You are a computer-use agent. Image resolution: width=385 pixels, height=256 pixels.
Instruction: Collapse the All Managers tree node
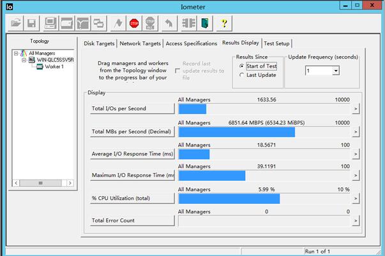point(16,53)
